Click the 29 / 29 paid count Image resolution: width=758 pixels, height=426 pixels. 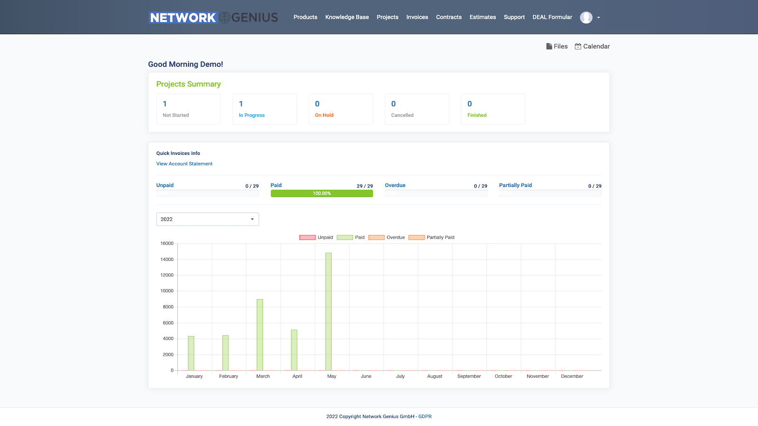365,186
